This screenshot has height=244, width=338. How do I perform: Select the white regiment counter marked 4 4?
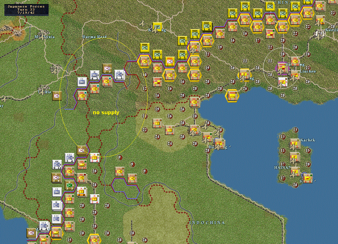(44, 226)
